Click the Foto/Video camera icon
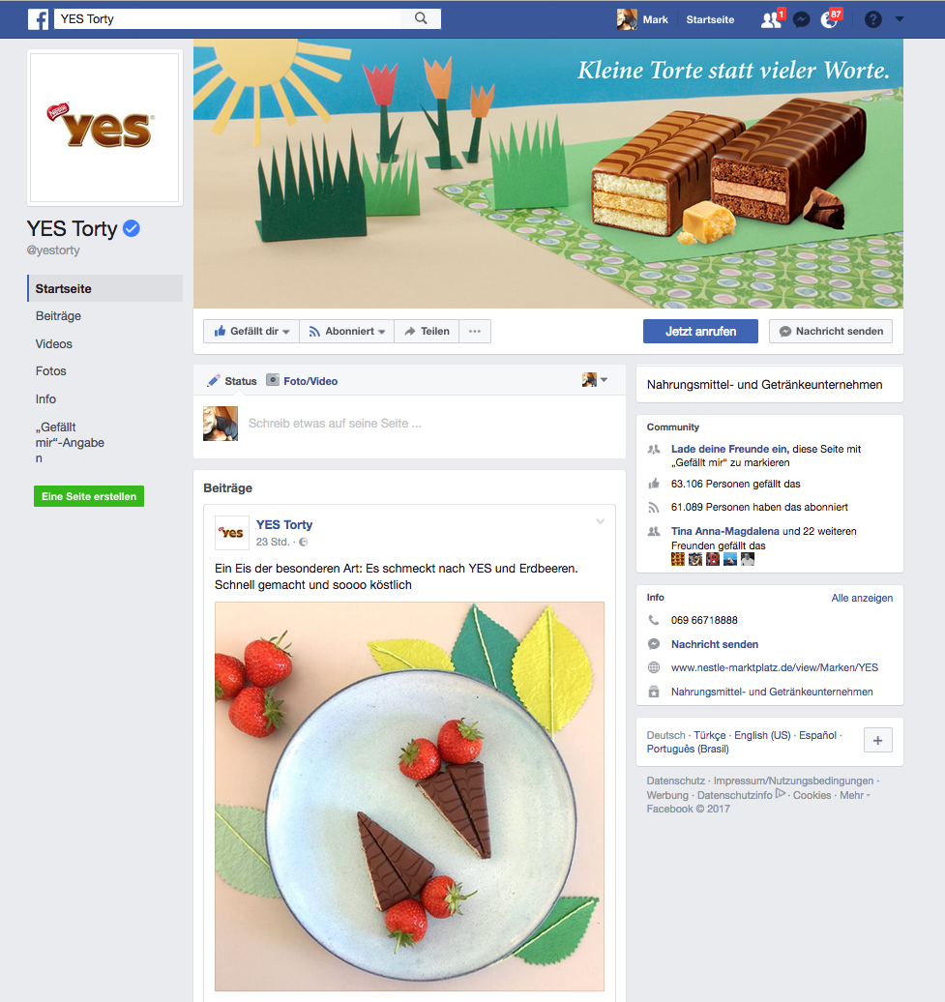Image resolution: width=945 pixels, height=1002 pixels. click(x=273, y=380)
